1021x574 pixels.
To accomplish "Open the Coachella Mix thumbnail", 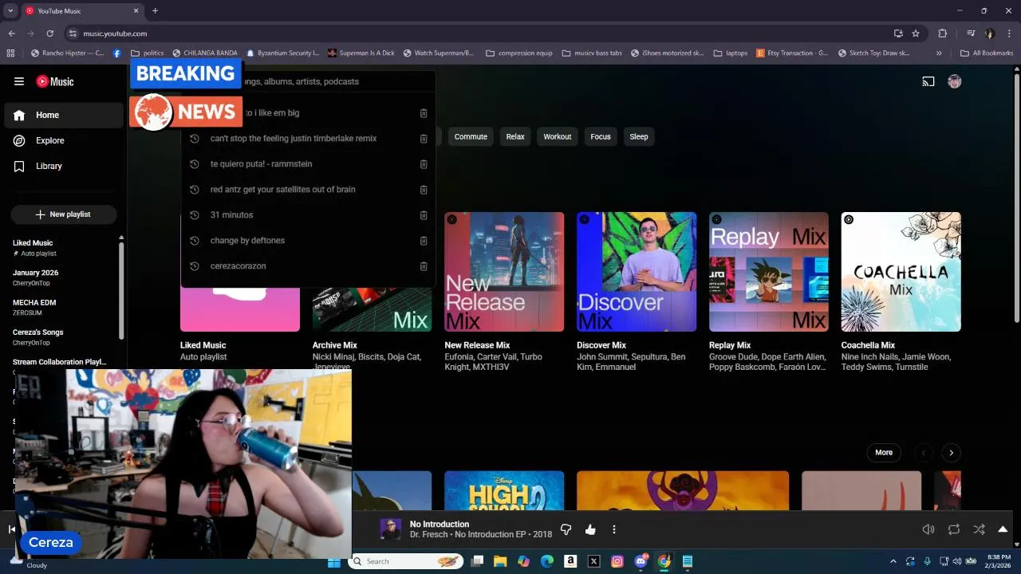I will (x=901, y=272).
